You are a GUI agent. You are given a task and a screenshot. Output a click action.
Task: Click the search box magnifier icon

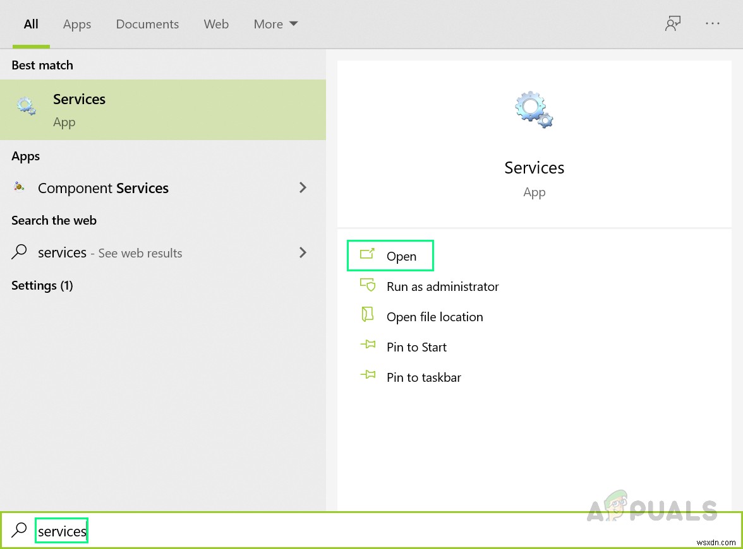pos(19,529)
